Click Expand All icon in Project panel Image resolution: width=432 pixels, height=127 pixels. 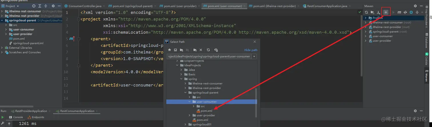pos(40,6)
